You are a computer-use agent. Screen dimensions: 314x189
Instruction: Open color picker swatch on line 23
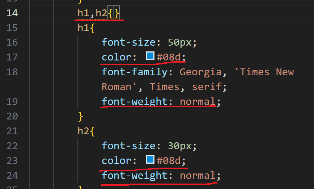click(150, 159)
